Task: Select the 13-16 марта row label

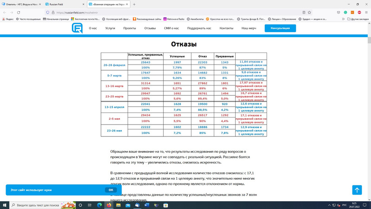Action: point(114,86)
